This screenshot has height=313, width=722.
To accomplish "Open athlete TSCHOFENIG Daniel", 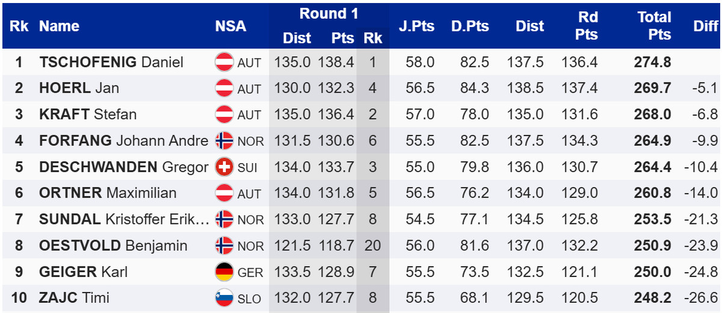I will 111,62.
